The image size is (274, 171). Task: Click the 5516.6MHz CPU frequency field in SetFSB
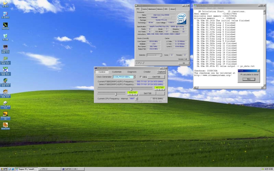(157, 99)
